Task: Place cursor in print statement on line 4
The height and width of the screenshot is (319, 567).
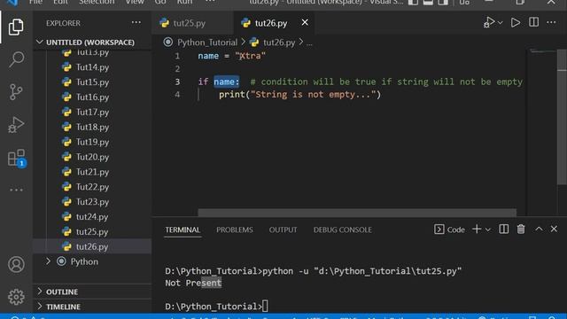Action: (x=299, y=95)
